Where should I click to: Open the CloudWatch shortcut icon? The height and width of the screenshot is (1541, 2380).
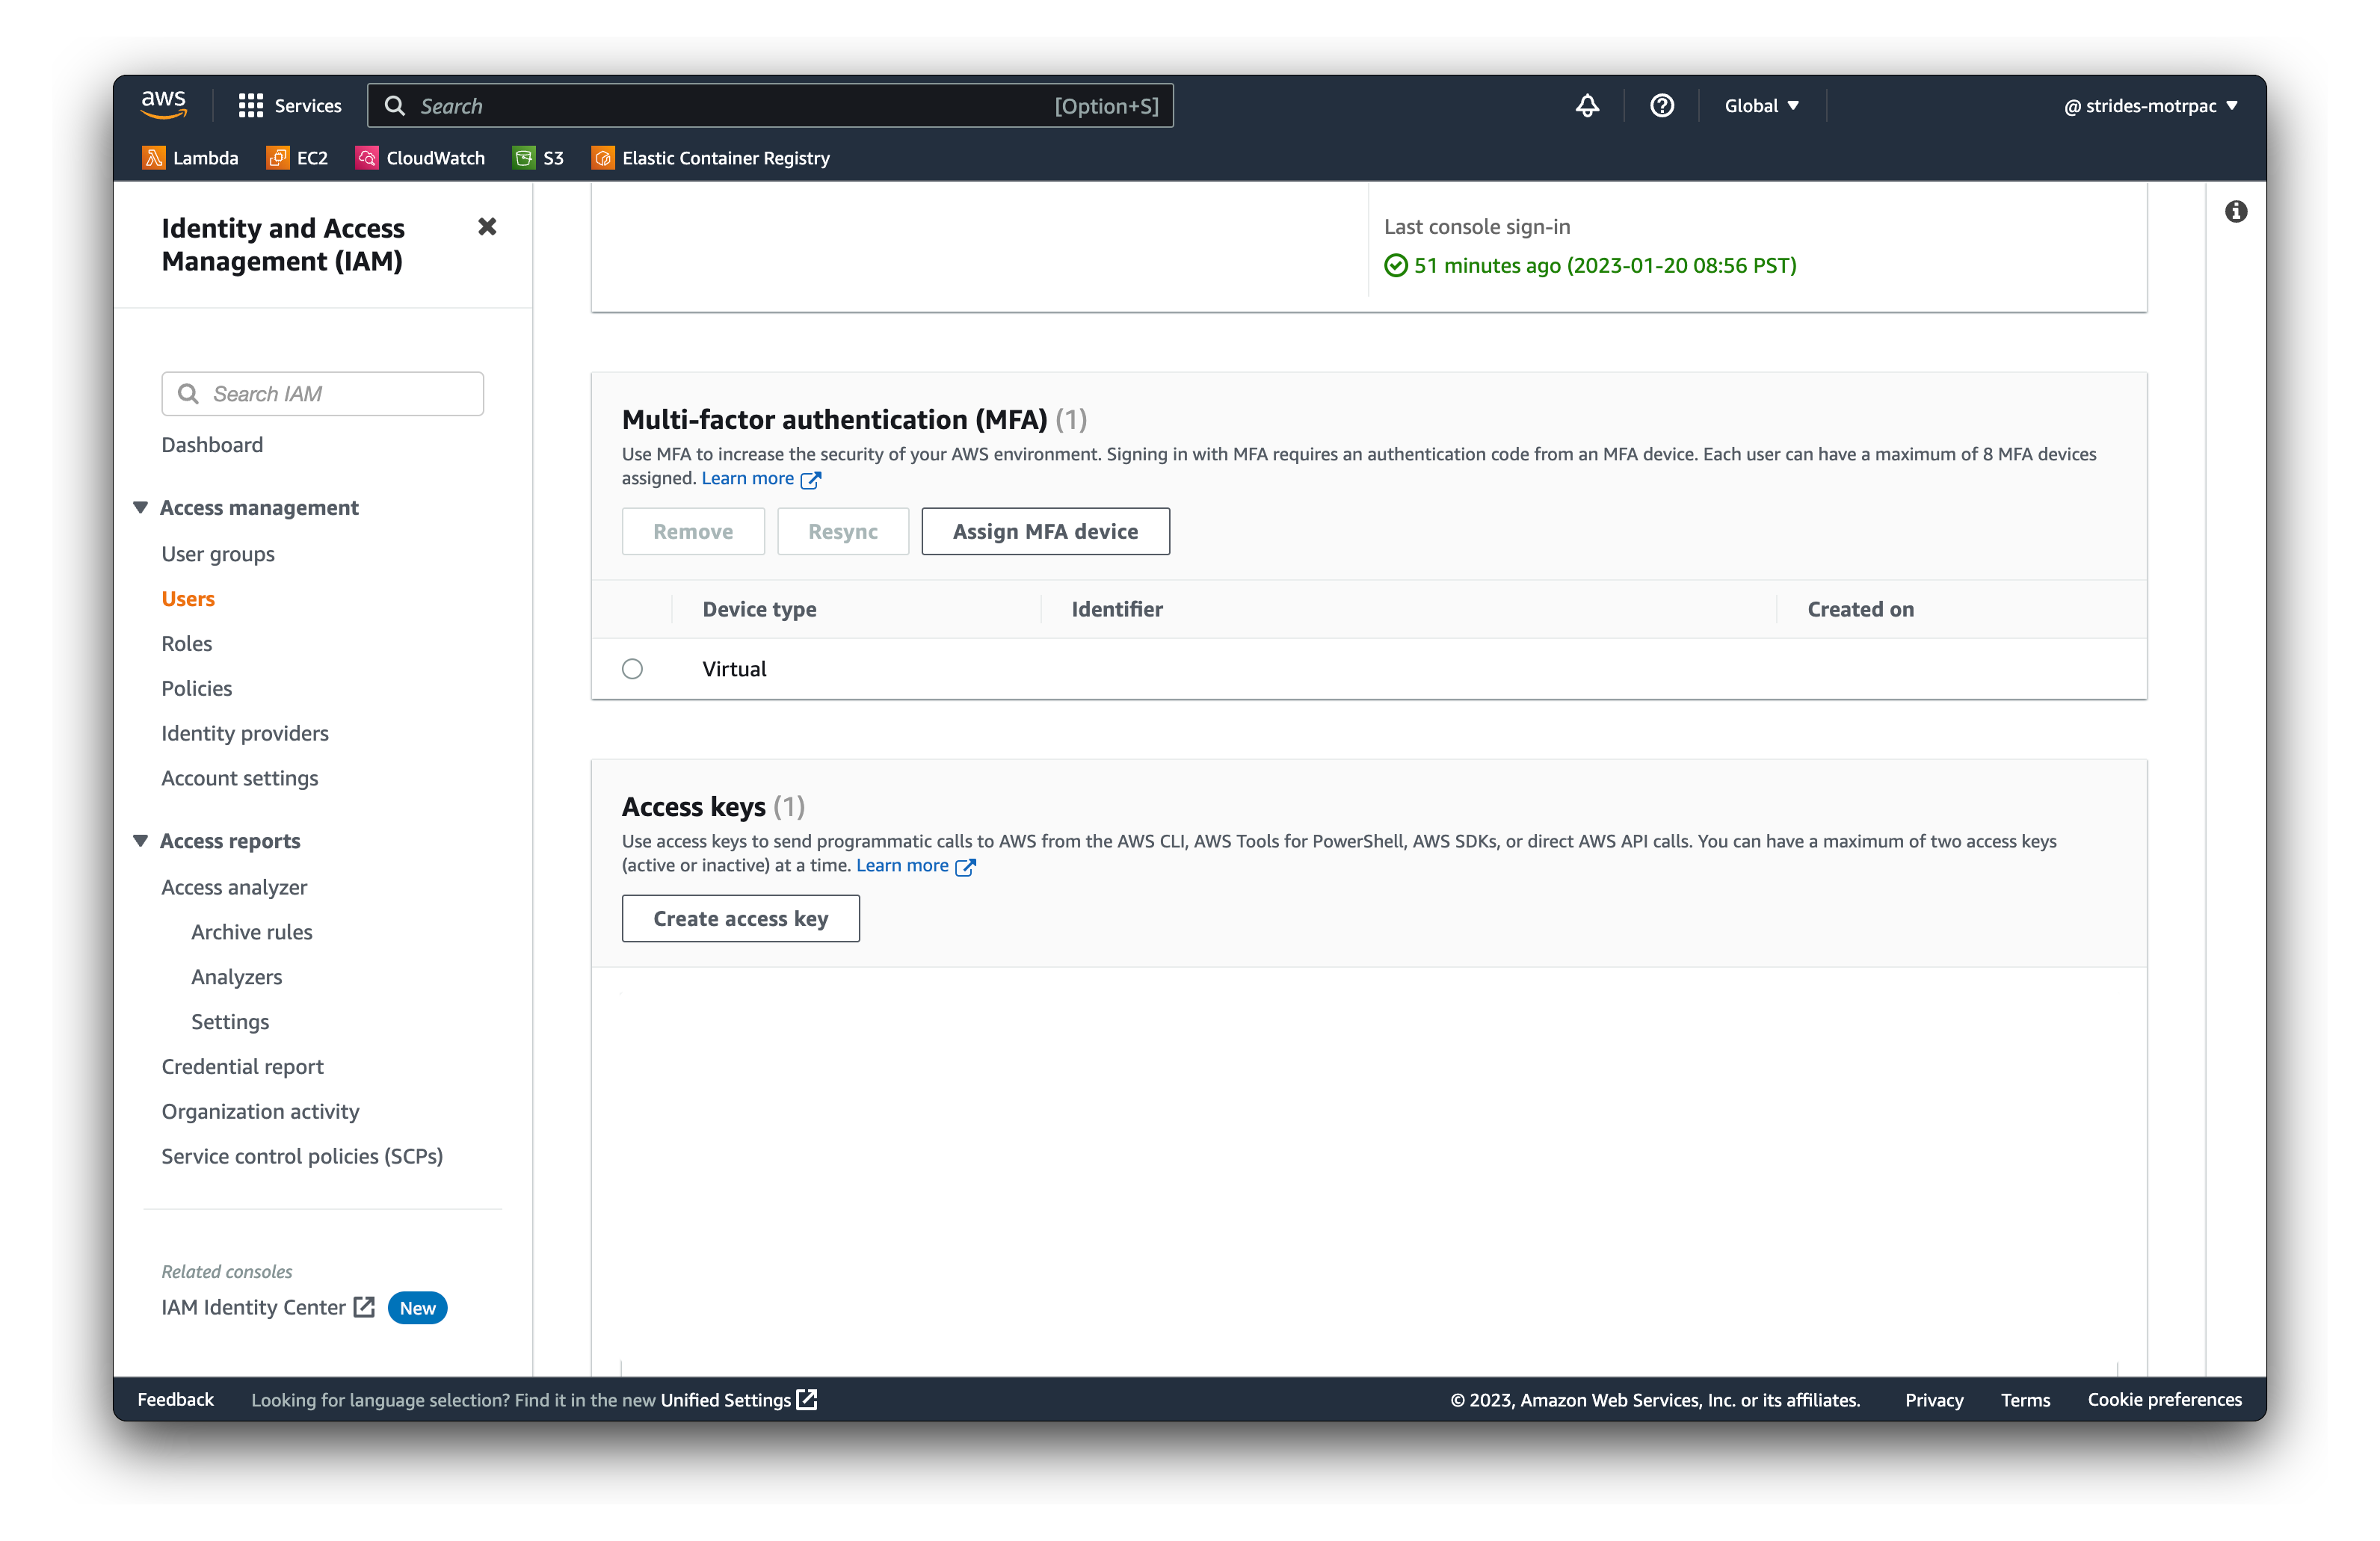[367, 158]
